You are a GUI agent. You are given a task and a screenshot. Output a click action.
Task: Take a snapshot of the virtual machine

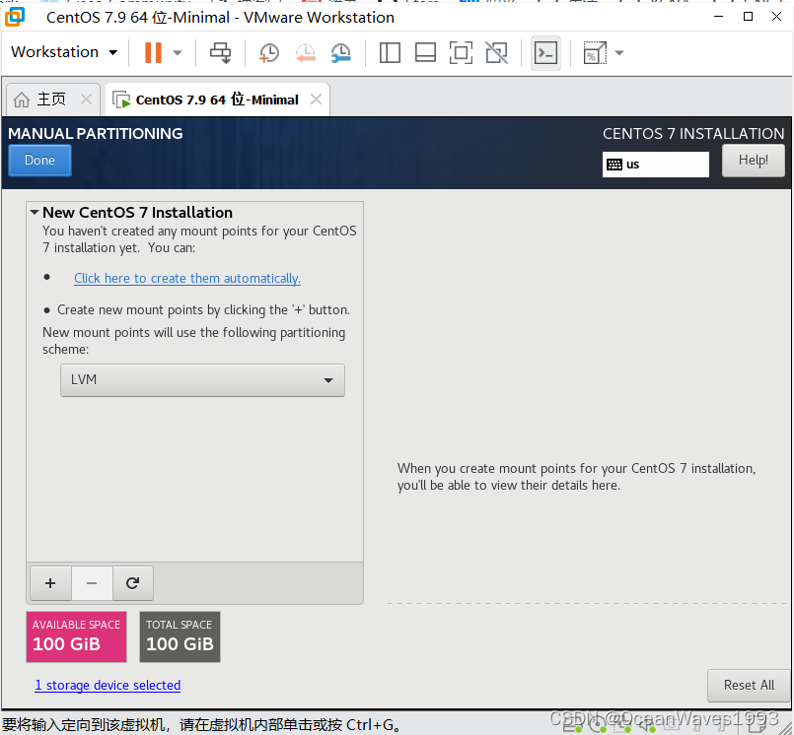[x=269, y=52]
